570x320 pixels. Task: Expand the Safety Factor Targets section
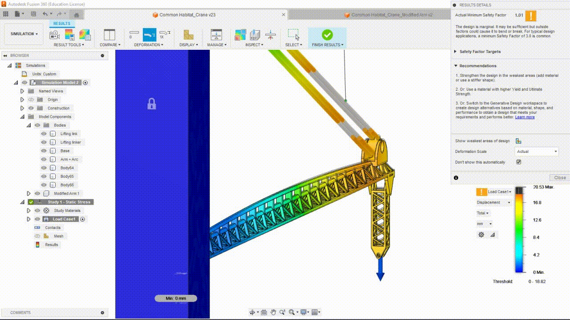click(480, 52)
